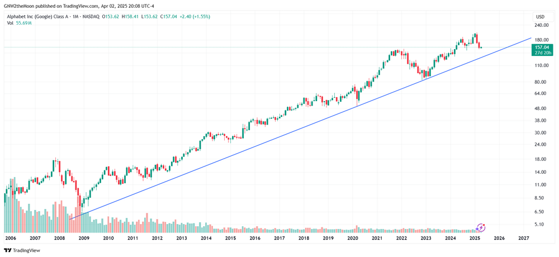The height and width of the screenshot is (257, 559).
Task: Open the USD currency selector
Action: click(540, 17)
